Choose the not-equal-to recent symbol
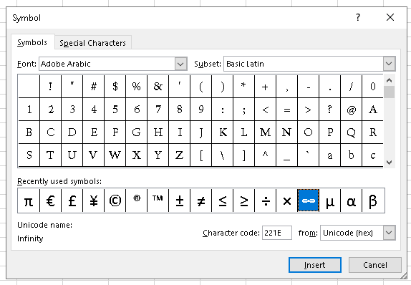Screen dimensions: 411x285 tap(200, 201)
